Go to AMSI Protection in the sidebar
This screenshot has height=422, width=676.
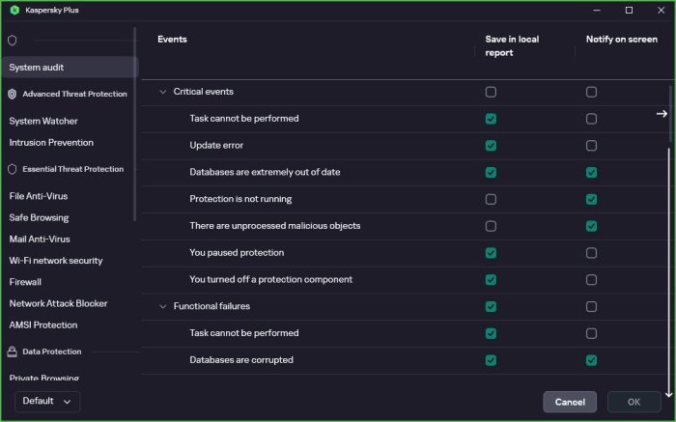point(43,324)
